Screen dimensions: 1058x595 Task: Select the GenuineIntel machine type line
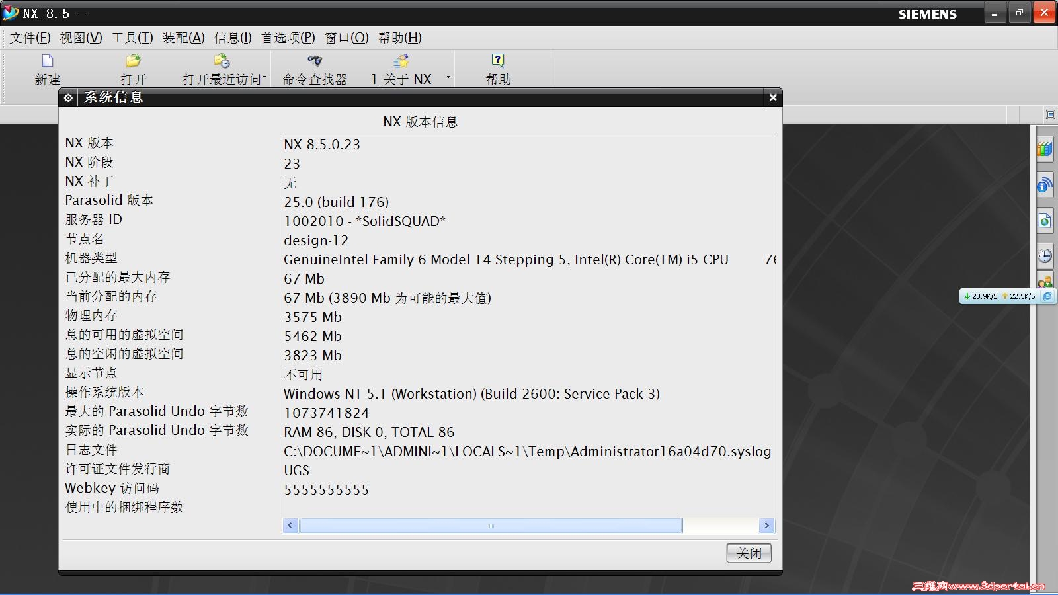point(529,259)
